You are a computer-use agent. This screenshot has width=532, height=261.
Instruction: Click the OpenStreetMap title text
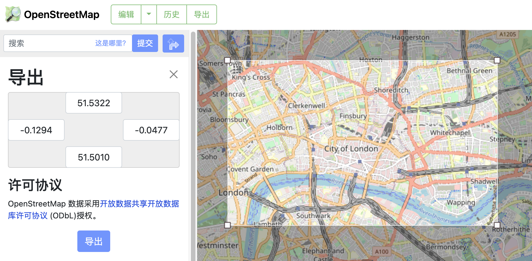point(62,14)
